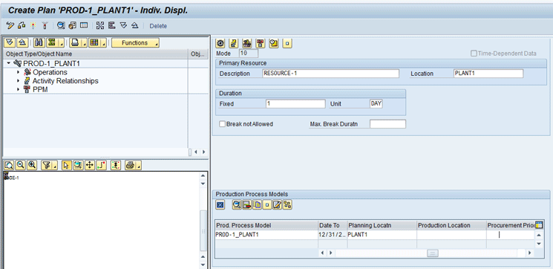Collapse the PROD-1_PLANT1 tree node
This screenshot has width=553, height=269.
coord(9,64)
